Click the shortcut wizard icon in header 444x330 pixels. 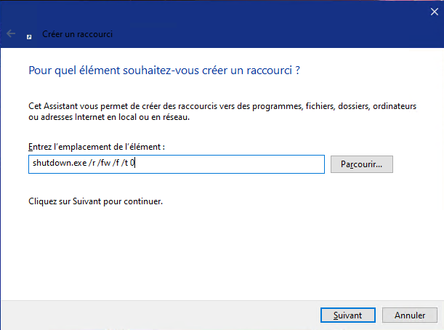click(x=29, y=37)
